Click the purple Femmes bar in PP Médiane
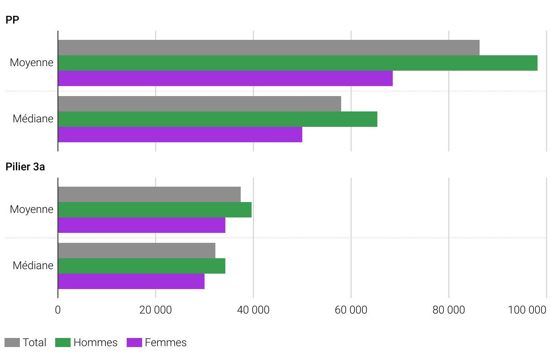The width and height of the screenshot is (552, 357). (x=180, y=135)
